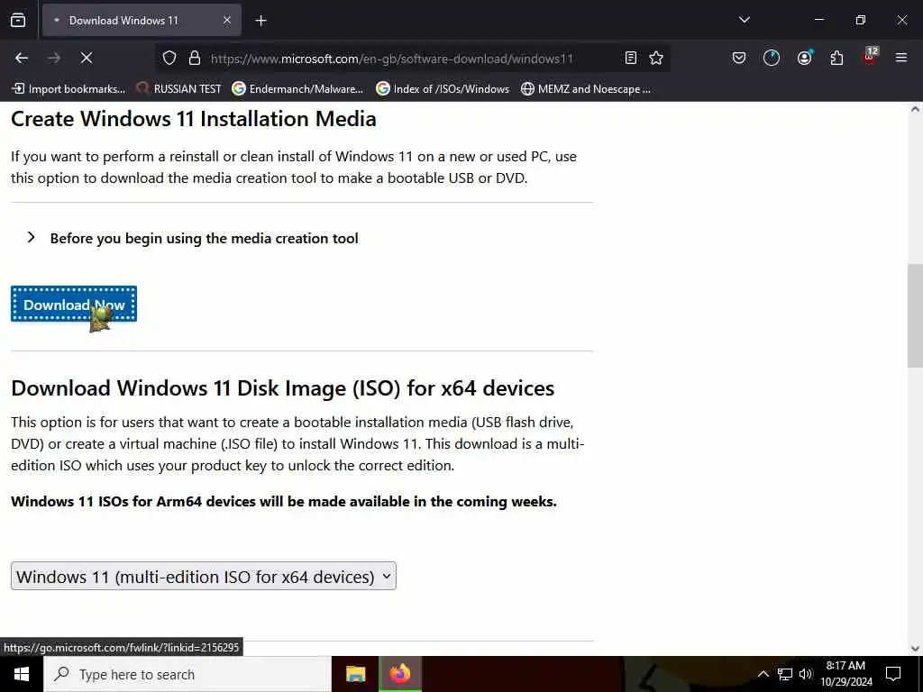
Task: Click the Create Windows 11 Installation Media heading
Action: tap(193, 119)
